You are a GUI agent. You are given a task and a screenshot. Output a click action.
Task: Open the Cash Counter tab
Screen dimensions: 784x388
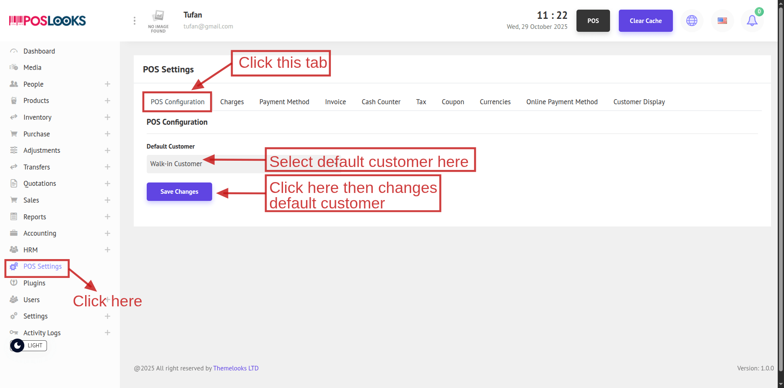(381, 102)
